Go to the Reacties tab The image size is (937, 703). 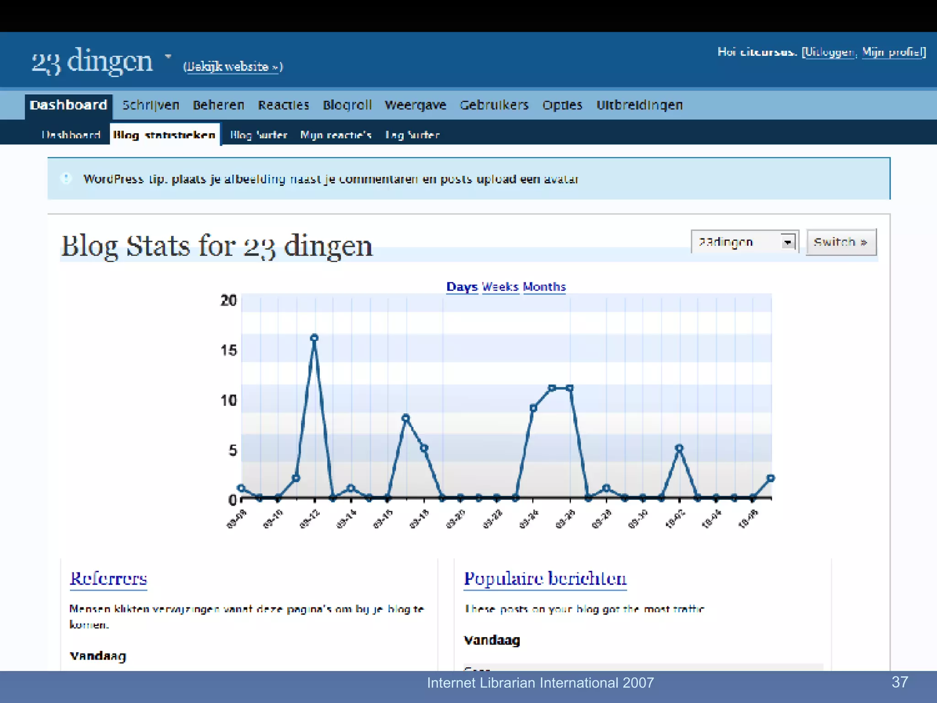(283, 105)
